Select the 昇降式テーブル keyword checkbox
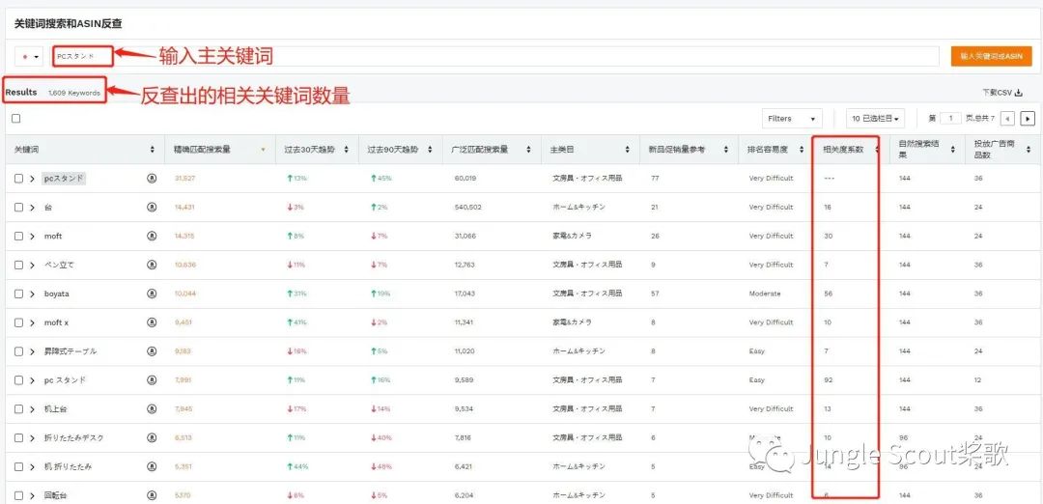The width and height of the screenshot is (1043, 504). pyautogui.click(x=18, y=351)
